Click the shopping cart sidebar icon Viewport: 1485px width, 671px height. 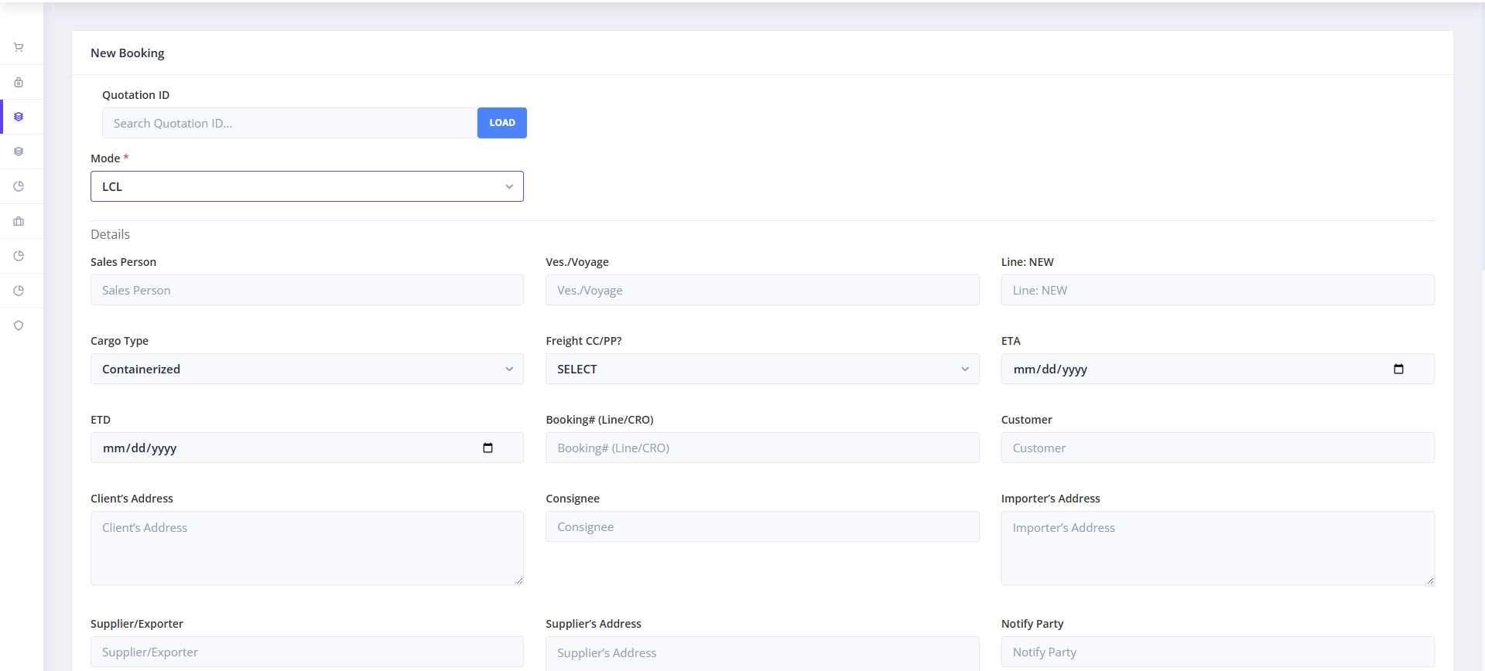[19, 47]
